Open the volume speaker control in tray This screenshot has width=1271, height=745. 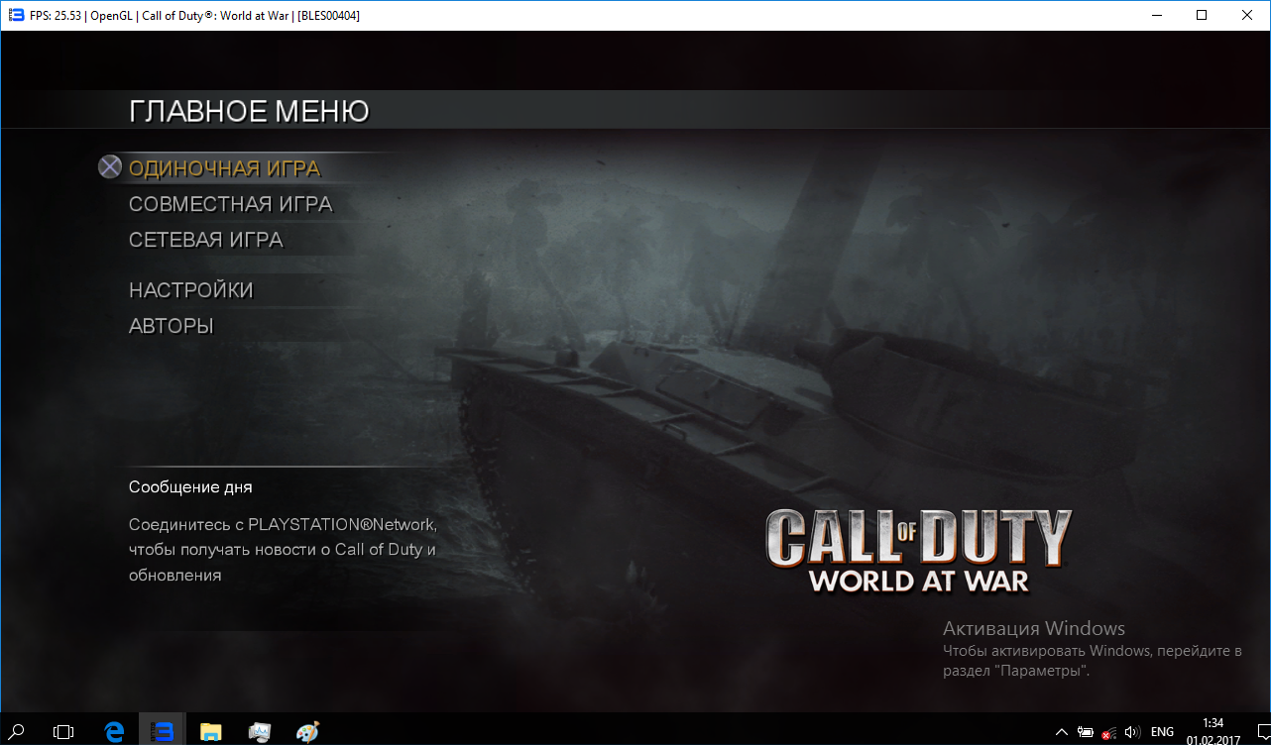coord(1132,732)
